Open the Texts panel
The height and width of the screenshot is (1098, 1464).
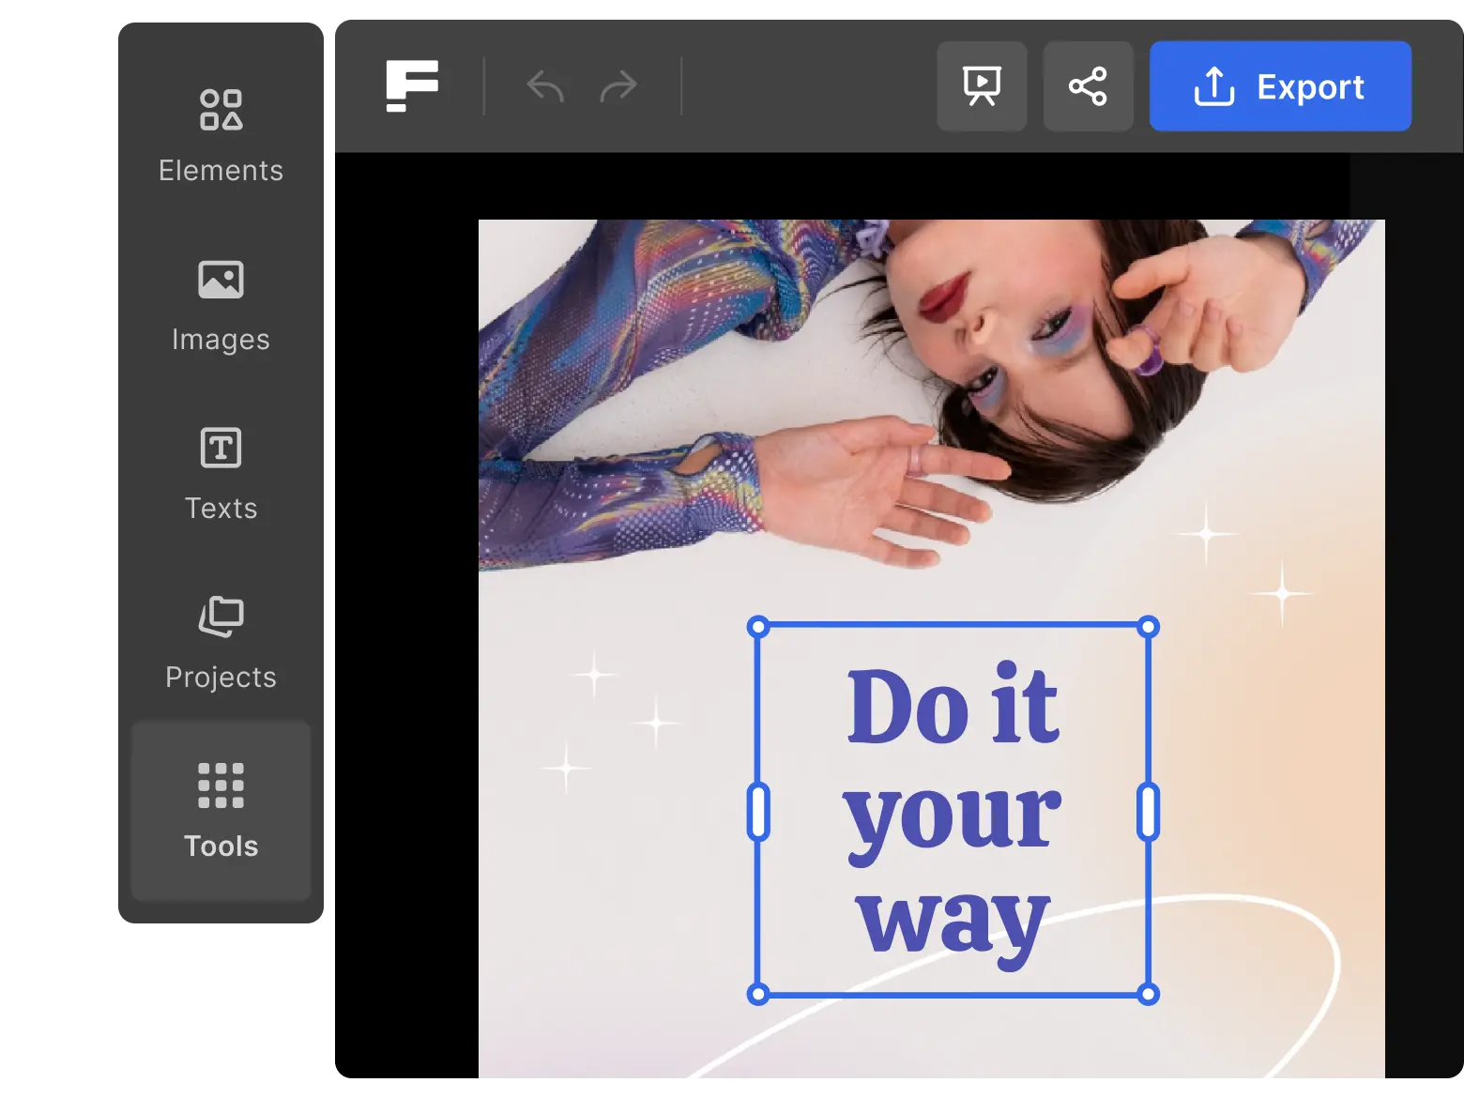point(221,474)
